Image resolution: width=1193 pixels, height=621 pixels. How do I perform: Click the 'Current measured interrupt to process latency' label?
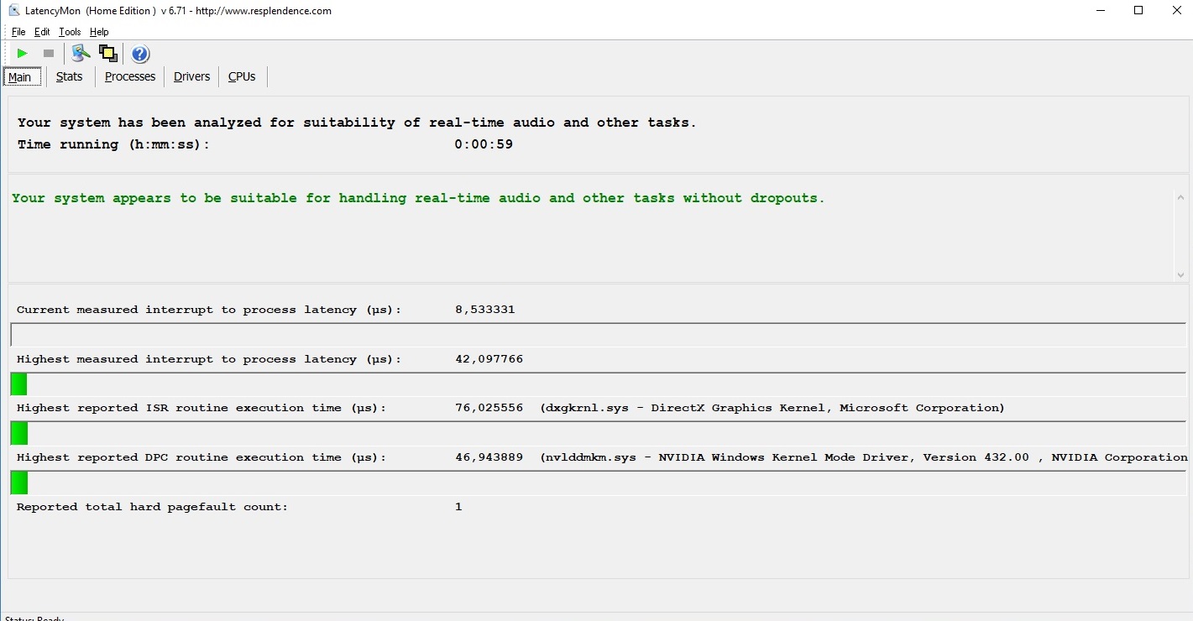(x=209, y=310)
